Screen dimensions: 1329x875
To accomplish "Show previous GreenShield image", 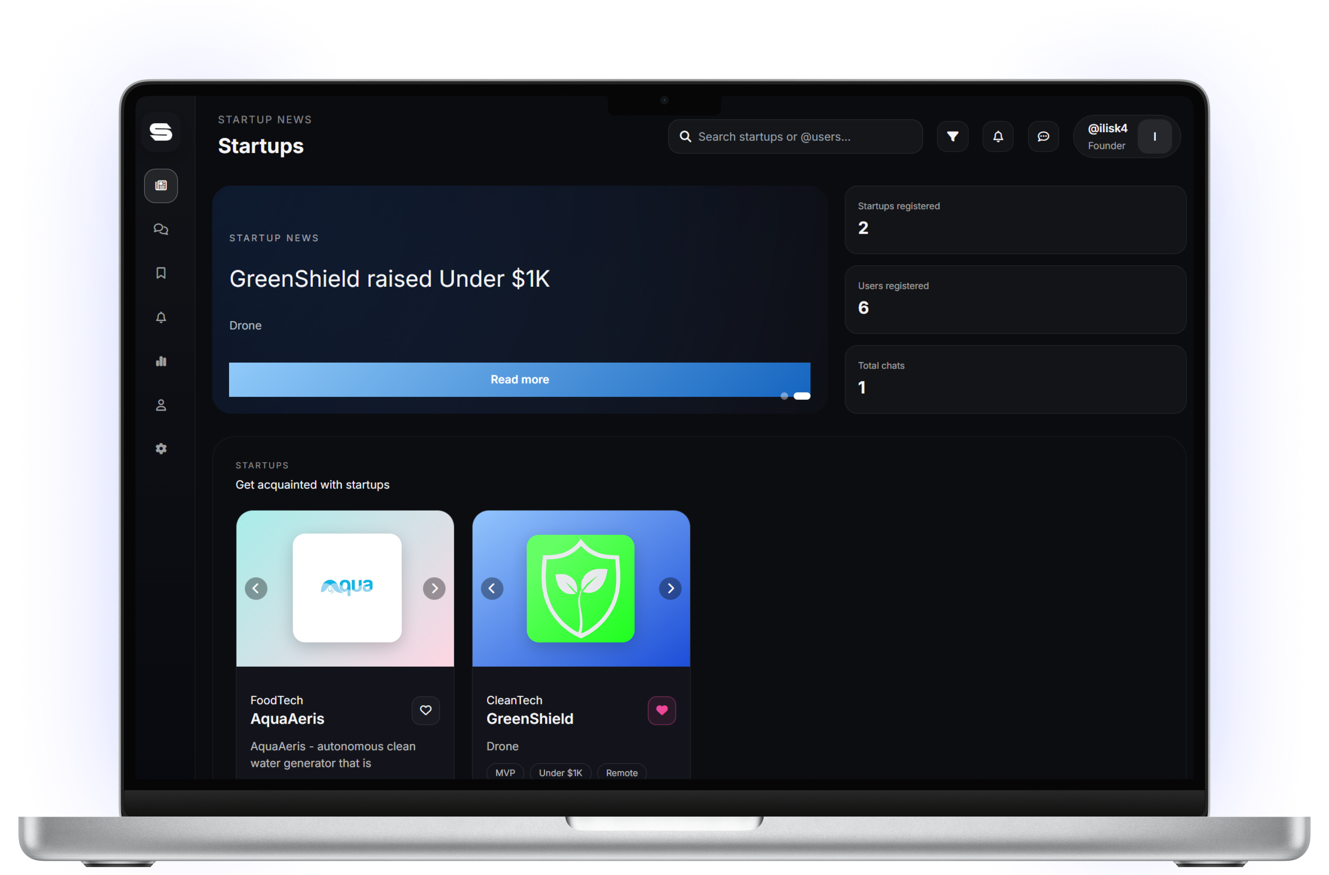I will pos(492,588).
